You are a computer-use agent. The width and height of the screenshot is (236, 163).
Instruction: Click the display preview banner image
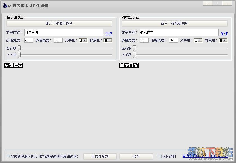(x=14, y=65)
